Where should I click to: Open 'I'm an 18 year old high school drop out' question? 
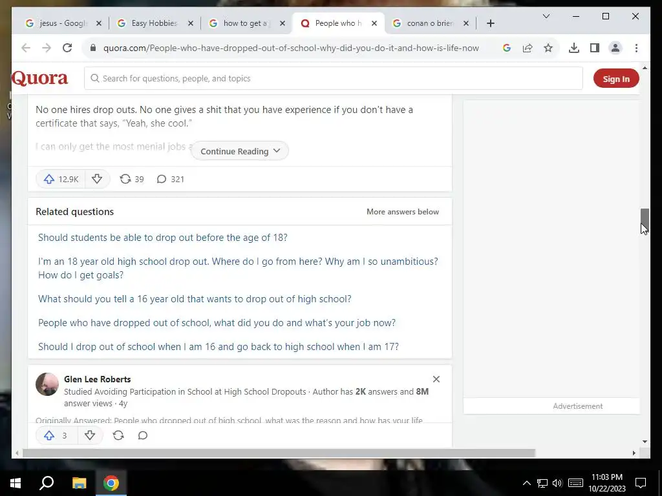pyautogui.click(x=238, y=268)
